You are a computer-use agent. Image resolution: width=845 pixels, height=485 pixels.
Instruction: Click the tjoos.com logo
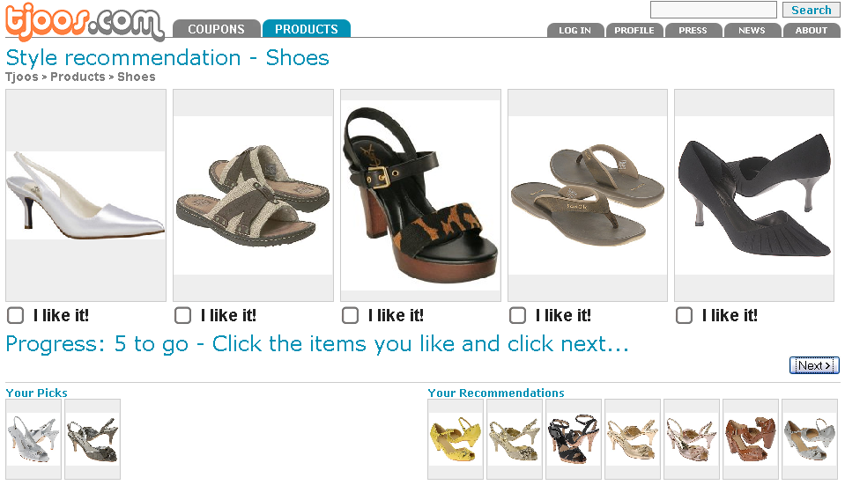[x=85, y=23]
